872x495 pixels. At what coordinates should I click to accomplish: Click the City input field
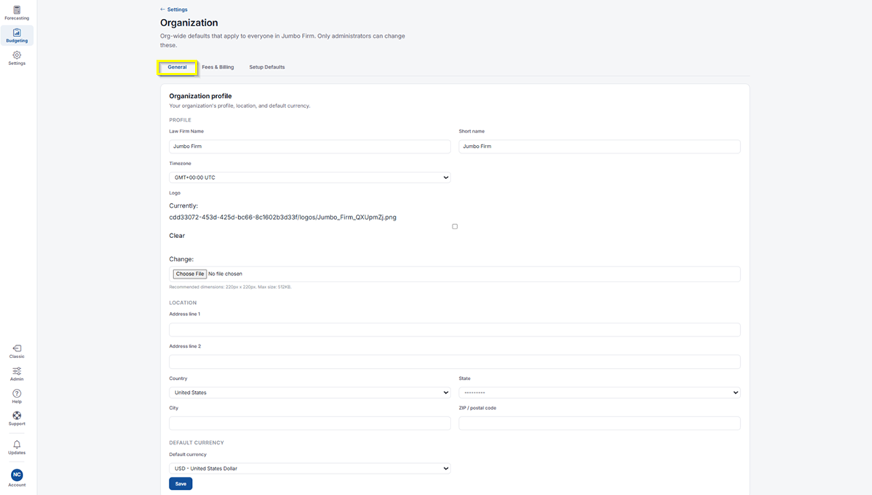tap(310, 423)
